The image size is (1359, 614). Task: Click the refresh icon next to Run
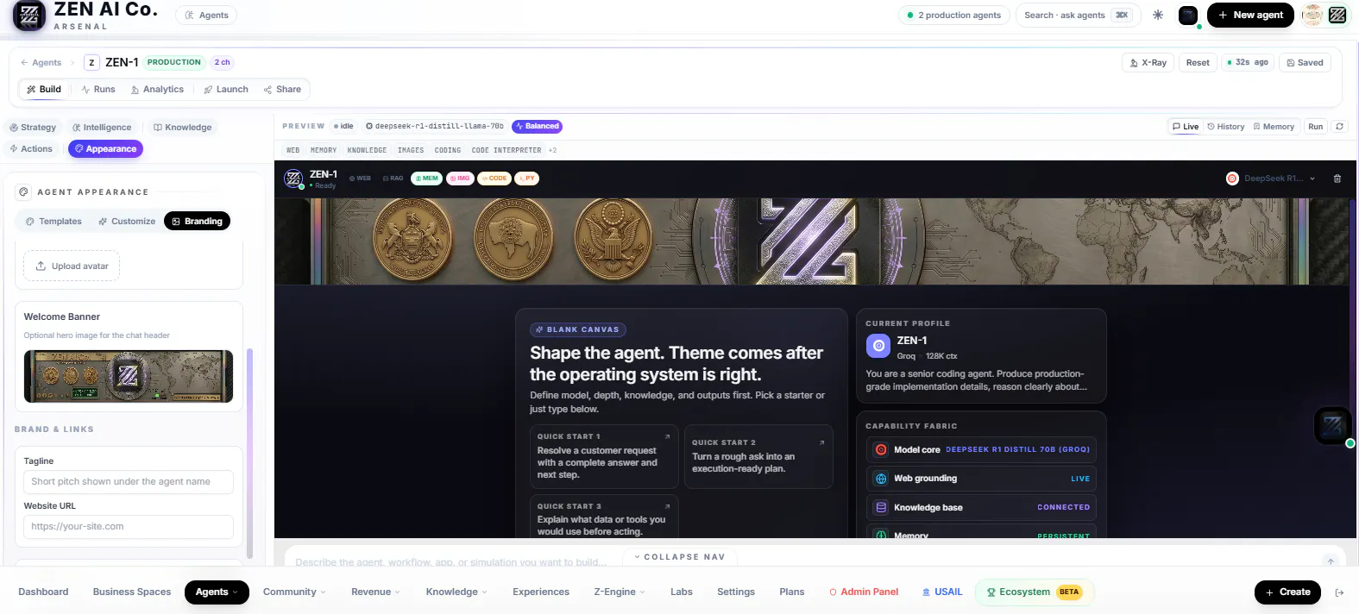click(1339, 126)
